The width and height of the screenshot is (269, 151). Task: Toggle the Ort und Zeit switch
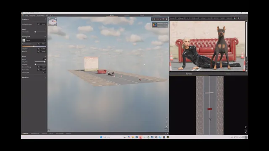point(44,73)
